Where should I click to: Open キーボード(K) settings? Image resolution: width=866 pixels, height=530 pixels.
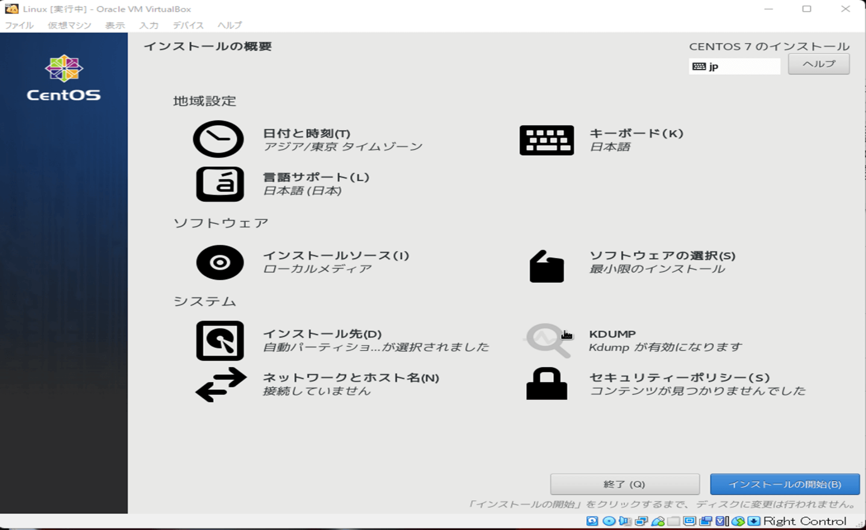[x=636, y=133]
